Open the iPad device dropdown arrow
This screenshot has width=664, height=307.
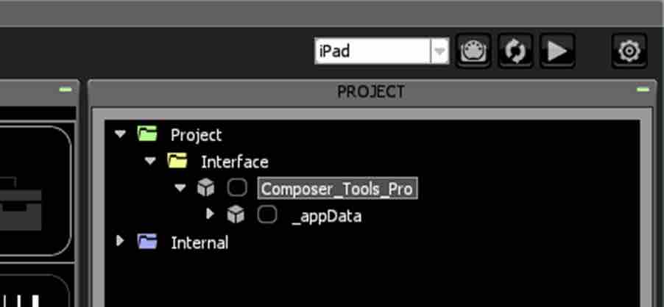[x=439, y=51]
